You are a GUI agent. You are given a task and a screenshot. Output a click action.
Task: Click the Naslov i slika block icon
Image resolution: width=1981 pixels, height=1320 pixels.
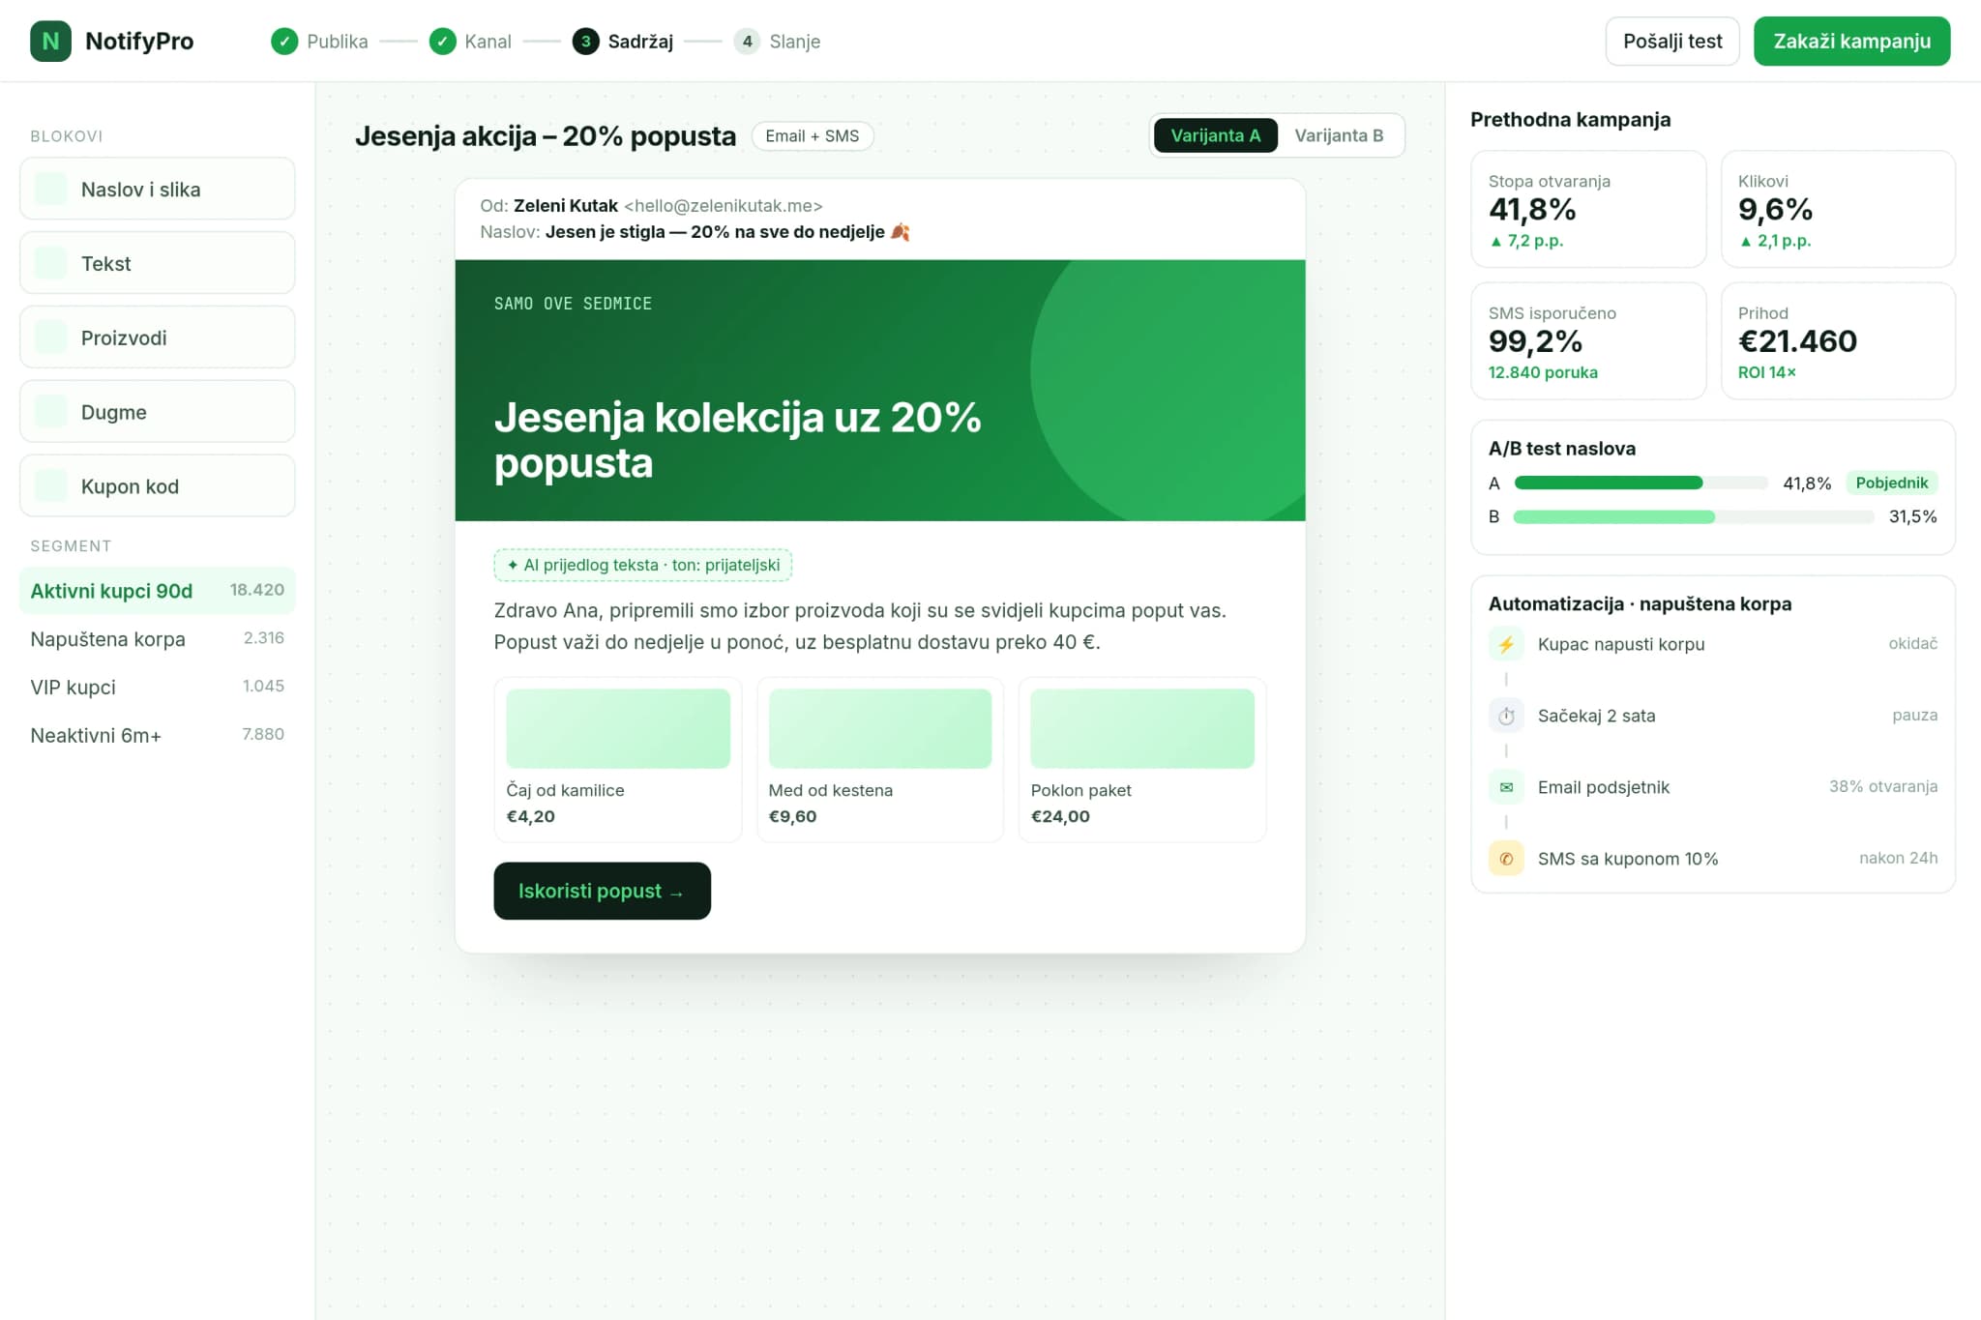51,189
